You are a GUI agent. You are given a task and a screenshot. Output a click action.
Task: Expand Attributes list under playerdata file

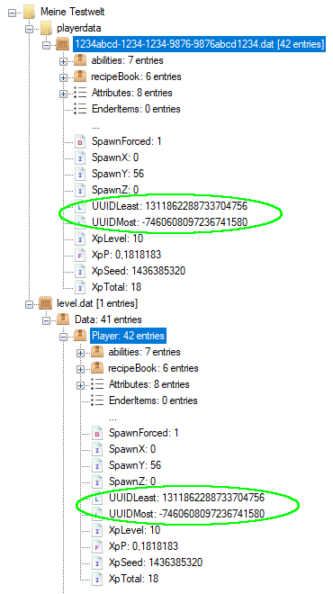(x=63, y=94)
